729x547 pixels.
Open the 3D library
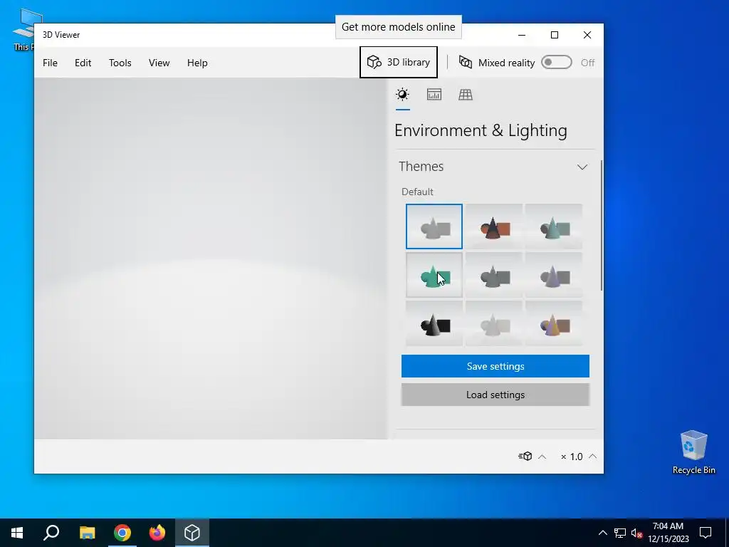point(399,63)
